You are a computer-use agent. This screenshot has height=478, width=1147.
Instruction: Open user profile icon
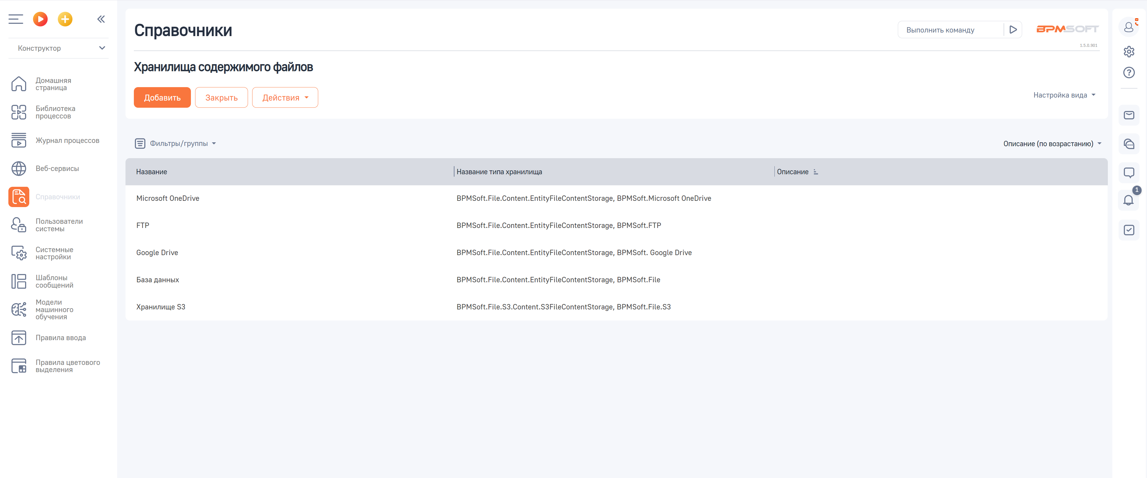[1128, 27]
